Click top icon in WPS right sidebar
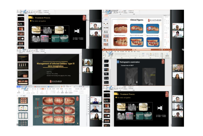 pos(89,97)
